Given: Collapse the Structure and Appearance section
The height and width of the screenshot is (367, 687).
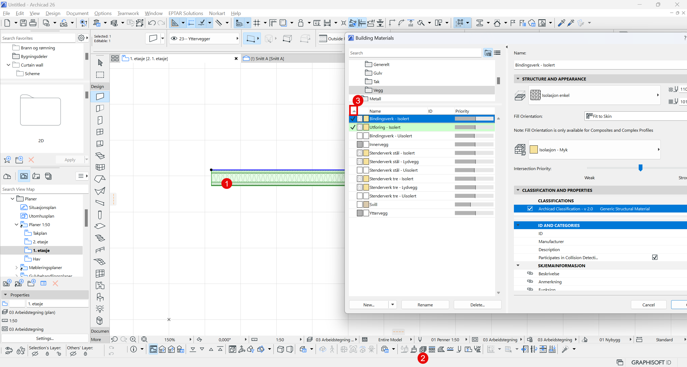Looking at the screenshot, I should point(518,79).
